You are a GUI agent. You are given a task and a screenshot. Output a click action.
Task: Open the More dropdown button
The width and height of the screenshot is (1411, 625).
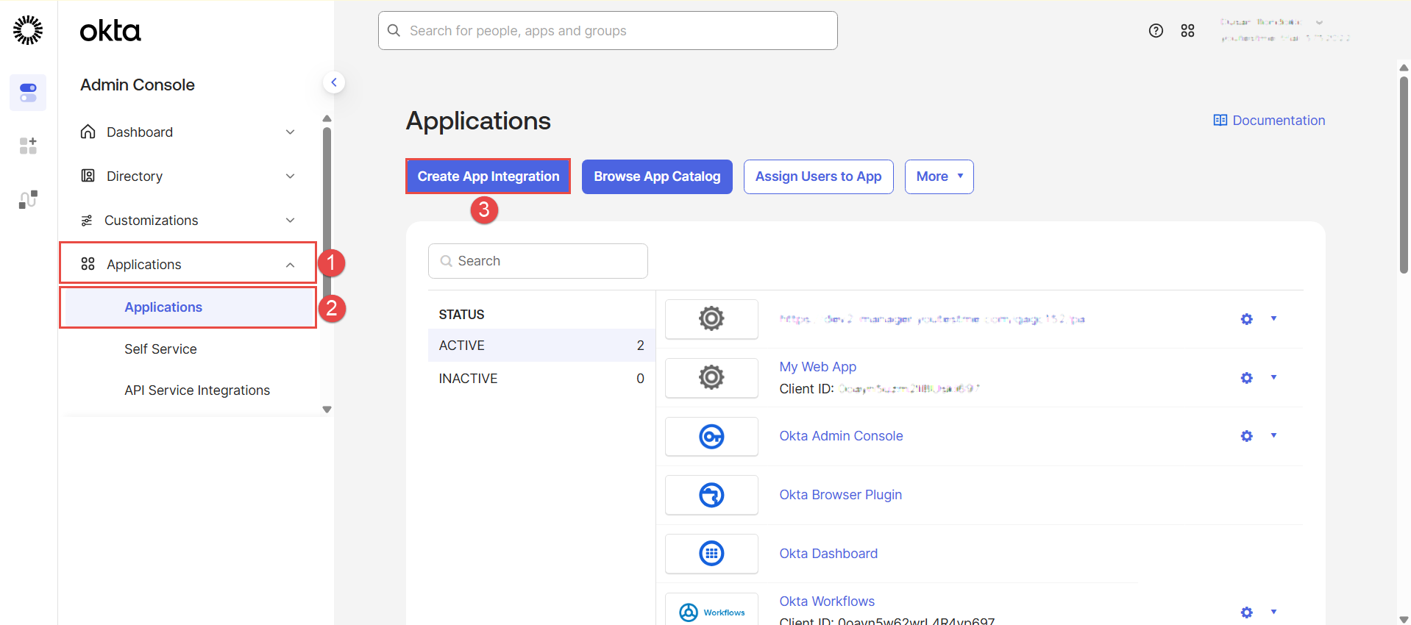939,176
